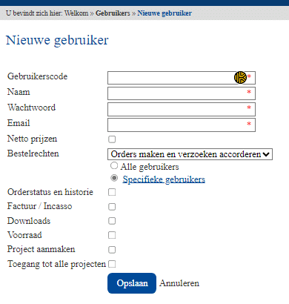The width and height of the screenshot is (289, 304).
Task: Click the Annuleren link
Action: (x=179, y=283)
